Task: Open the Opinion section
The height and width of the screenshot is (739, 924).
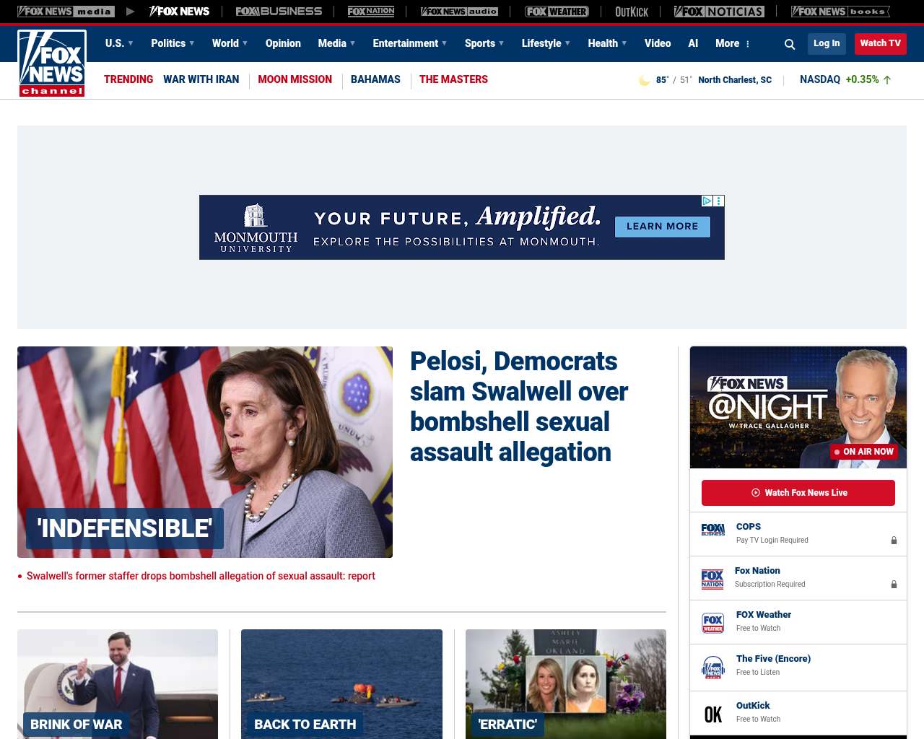Action: (283, 43)
